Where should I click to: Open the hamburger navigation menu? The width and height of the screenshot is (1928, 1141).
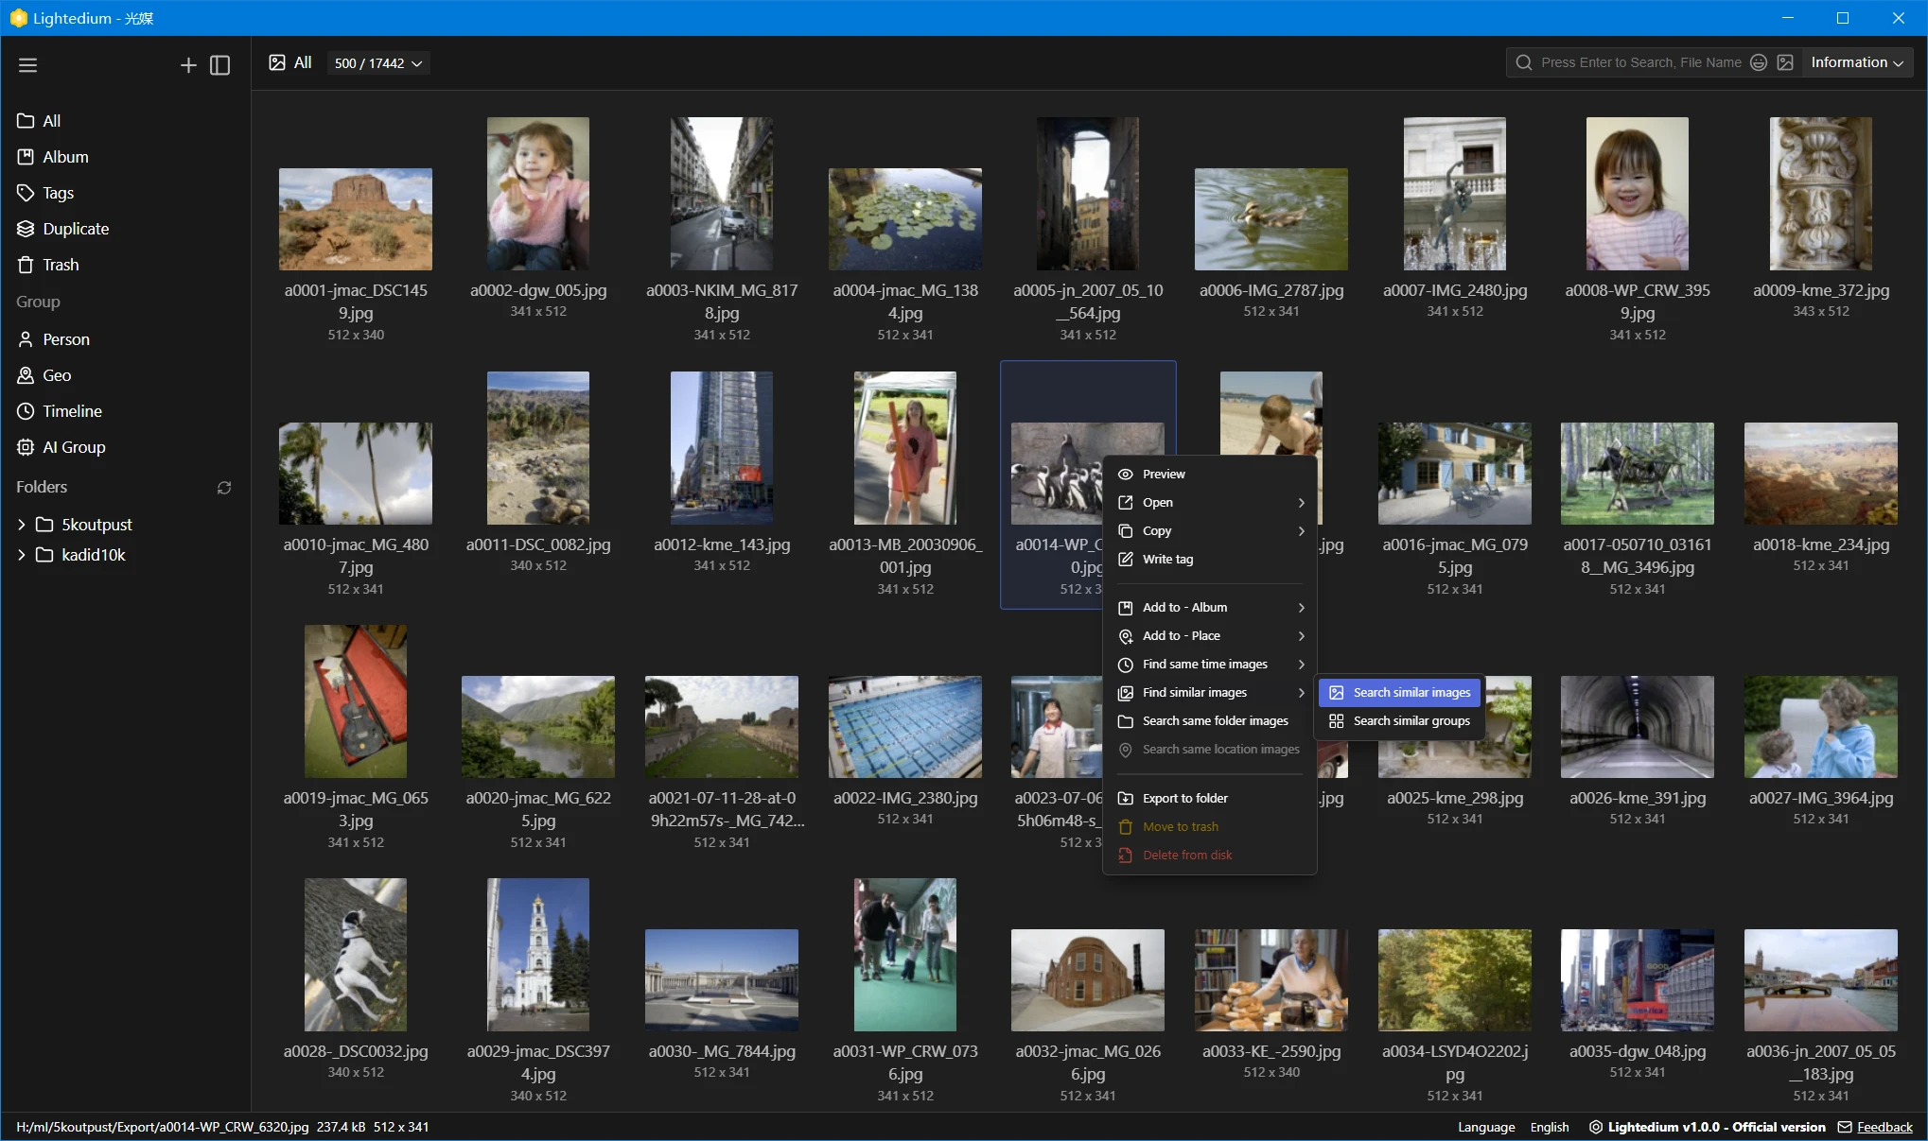click(x=28, y=64)
